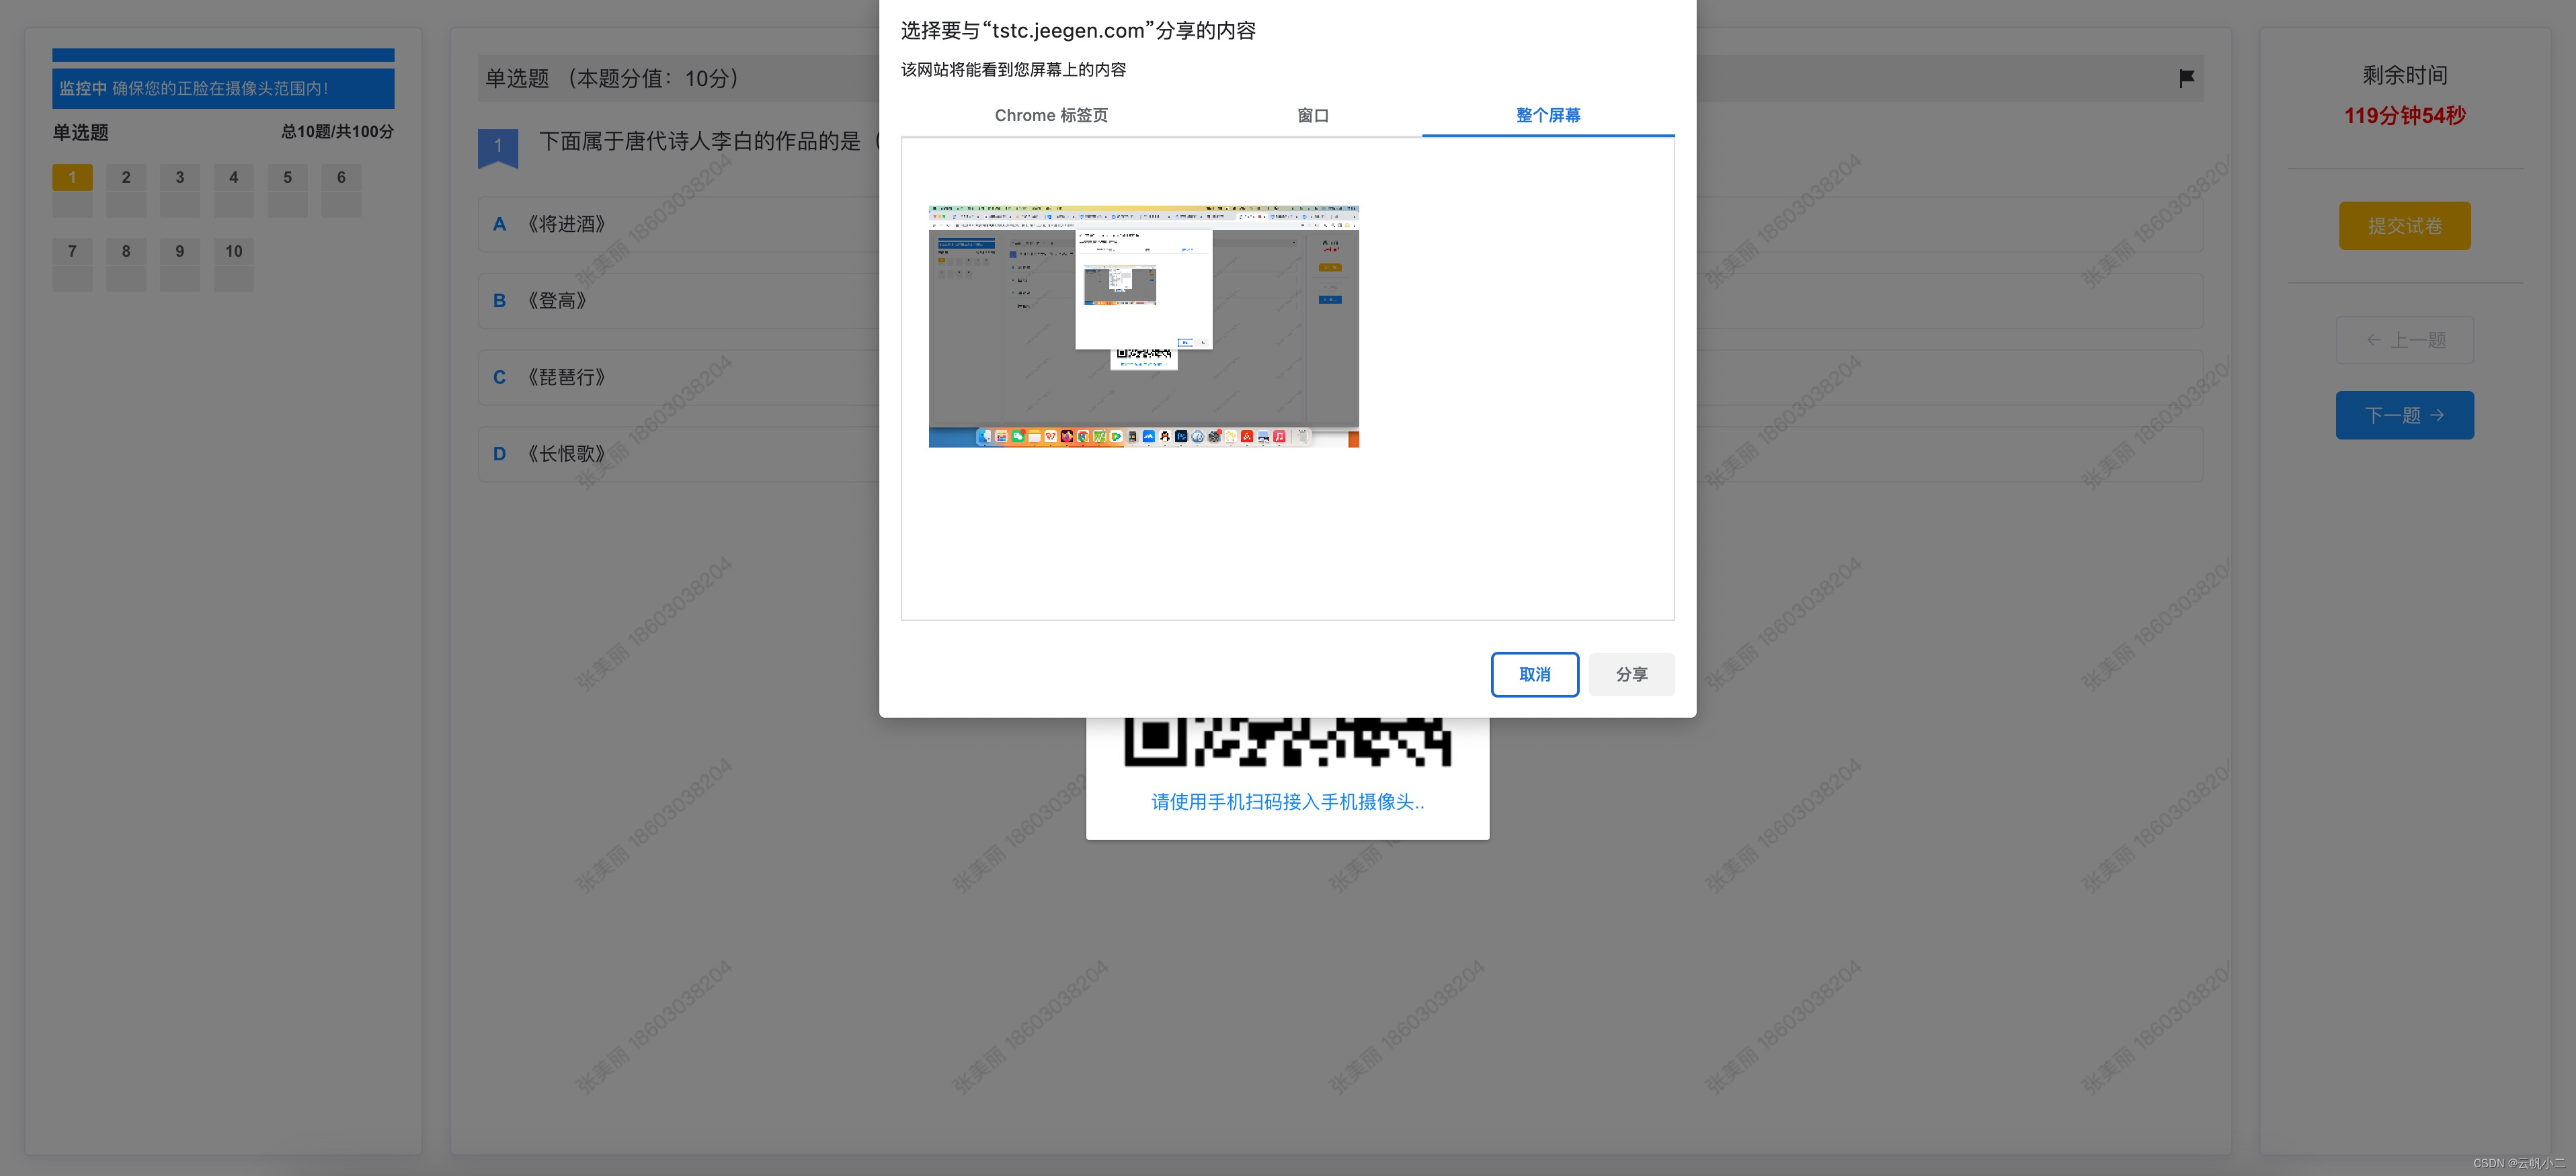Choose answer option C 《琵琶行》
Image resolution: width=2576 pixels, height=1176 pixels.
coord(566,377)
